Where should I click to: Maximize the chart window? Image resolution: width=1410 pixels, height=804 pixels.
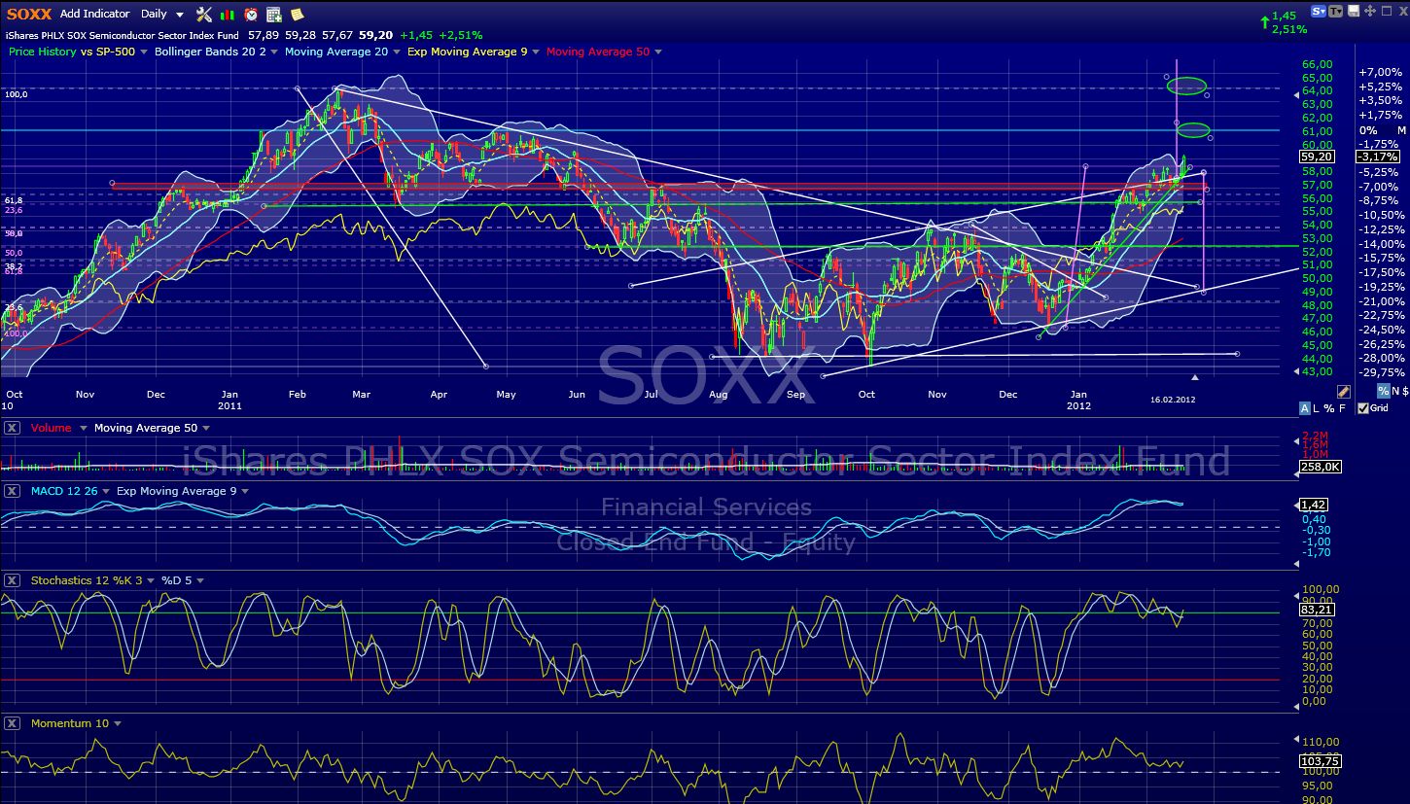click(1386, 11)
